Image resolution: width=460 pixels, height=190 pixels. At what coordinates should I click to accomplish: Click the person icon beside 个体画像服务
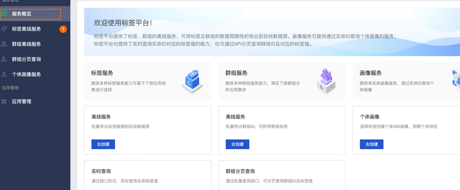[4, 74]
